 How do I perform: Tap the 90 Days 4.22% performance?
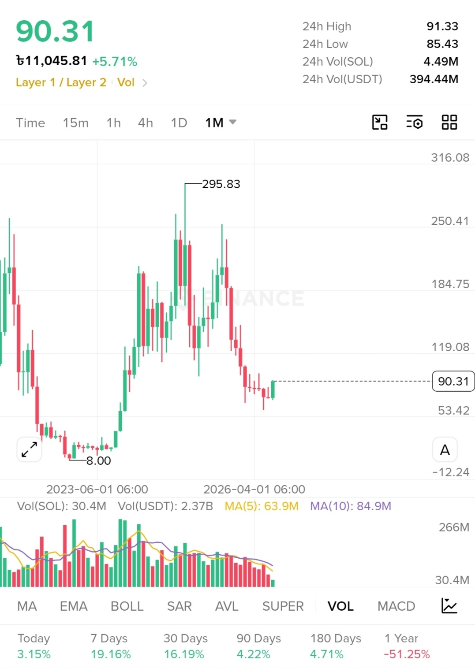pos(258,646)
